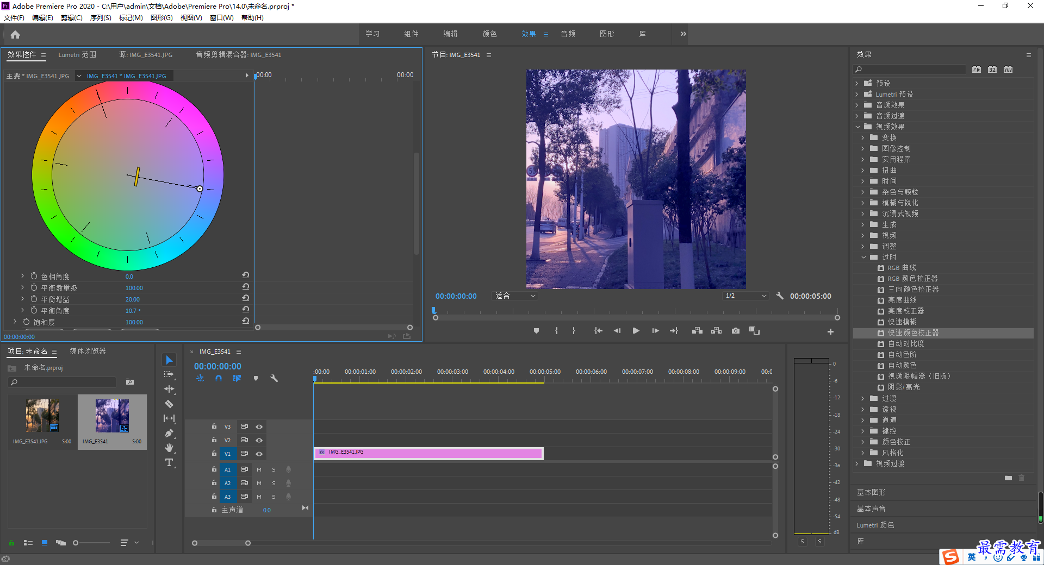Click the Export Frame camera icon
Image resolution: width=1044 pixels, height=565 pixels.
(735, 330)
